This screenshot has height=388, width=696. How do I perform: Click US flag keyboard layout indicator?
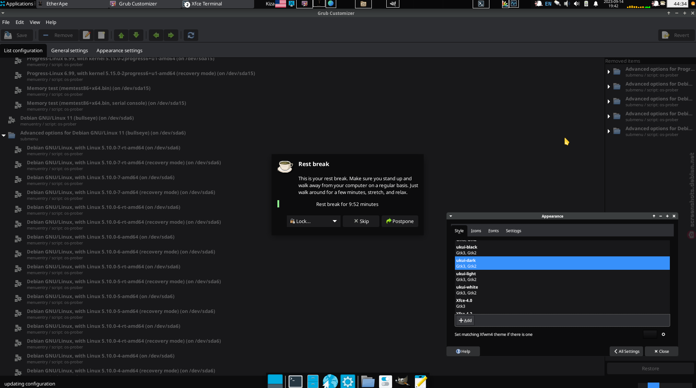(x=281, y=4)
